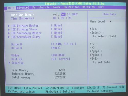
Task: Open the Peripherals menu tab
Action: click(41, 7)
